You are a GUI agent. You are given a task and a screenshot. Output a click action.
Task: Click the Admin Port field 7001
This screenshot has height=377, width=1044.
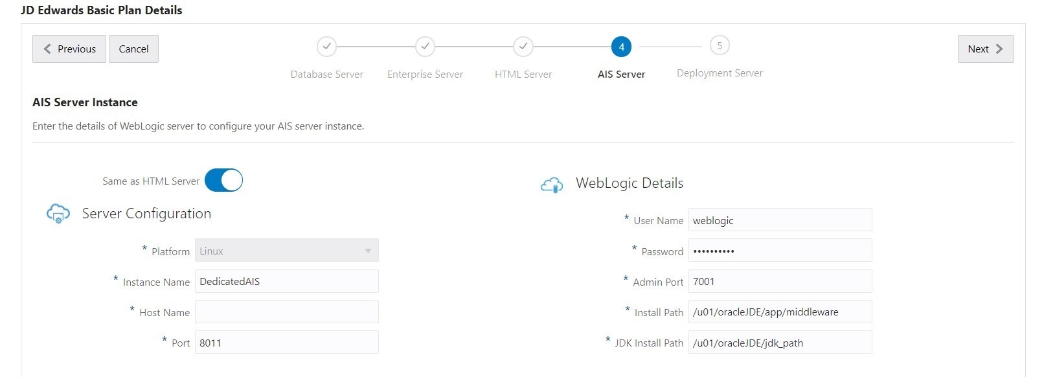780,281
